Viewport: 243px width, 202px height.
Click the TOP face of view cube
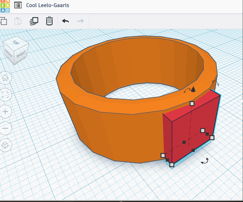[16, 43]
